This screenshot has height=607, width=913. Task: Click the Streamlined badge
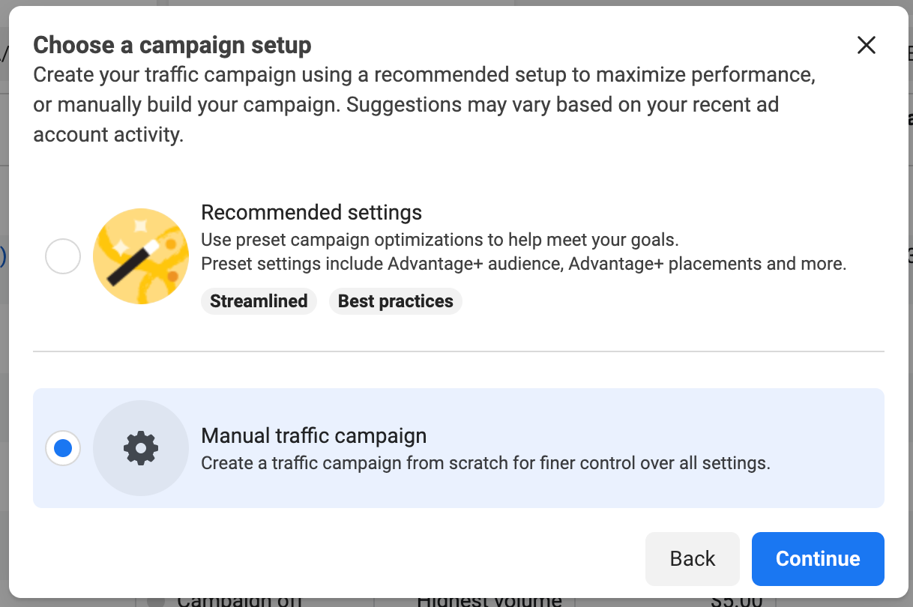coord(259,301)
